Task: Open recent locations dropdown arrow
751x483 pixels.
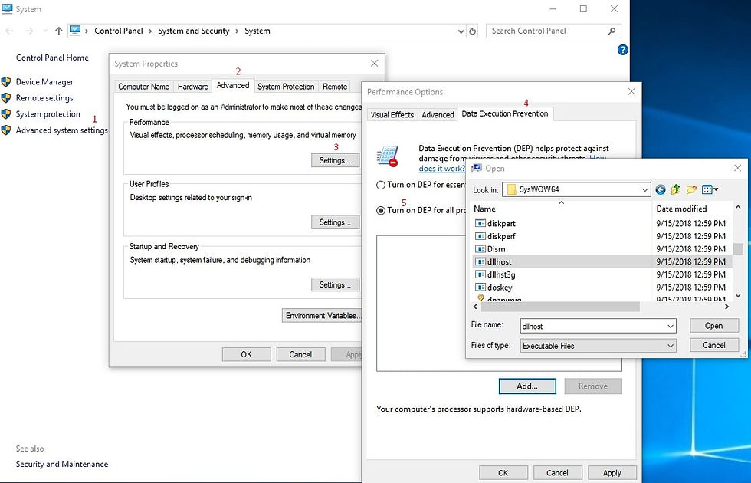Action: coord(44,31)
